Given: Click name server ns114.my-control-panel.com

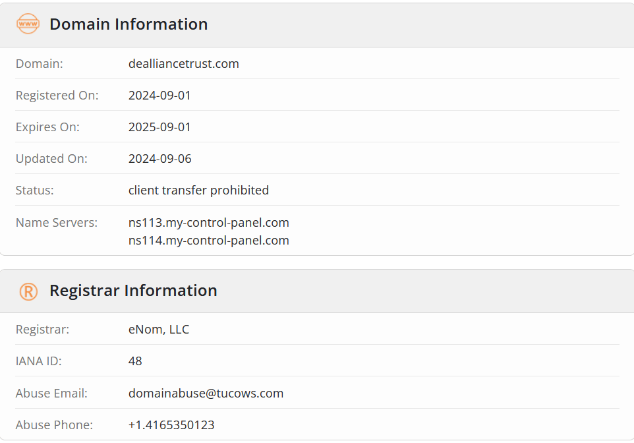Looking at the screenshot, I should [209, 241].
